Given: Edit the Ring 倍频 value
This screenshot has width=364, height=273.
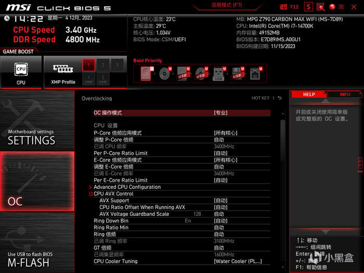Looking at the screenshot, I should pyautogui.click(x=182, y=234).
